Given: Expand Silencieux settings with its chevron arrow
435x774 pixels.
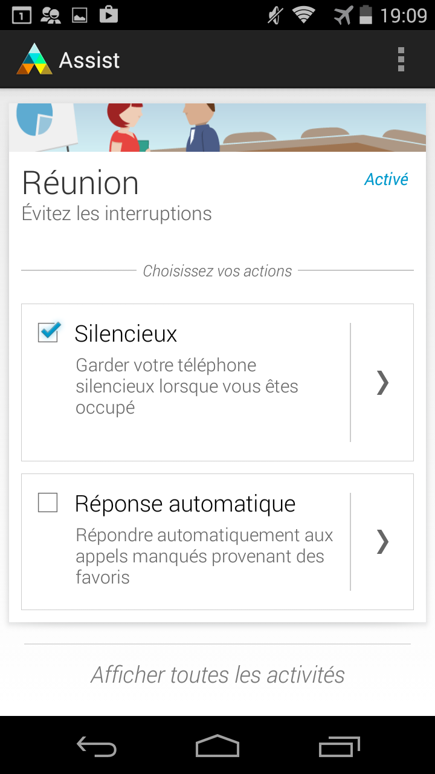Looking at the screenshot, I should (382, 382).
